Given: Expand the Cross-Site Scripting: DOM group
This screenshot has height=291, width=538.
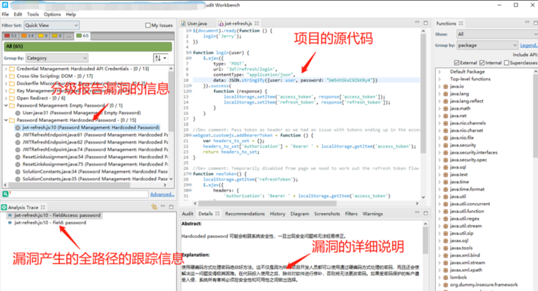Looking at the screenshot, I should click(x=6, y=76).
